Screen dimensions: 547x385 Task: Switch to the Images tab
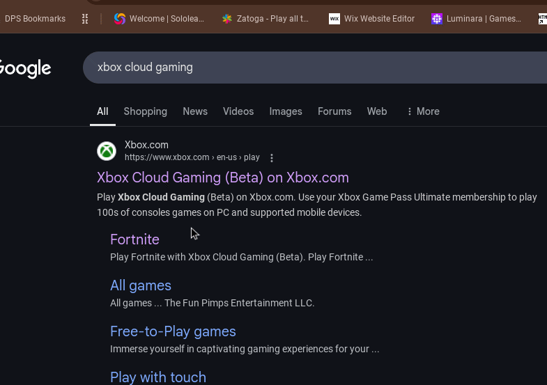click(286, 111)
